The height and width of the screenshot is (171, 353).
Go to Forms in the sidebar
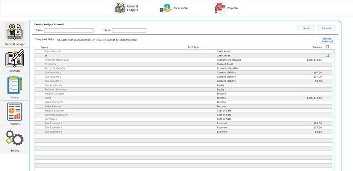click(x=15, y=85)
